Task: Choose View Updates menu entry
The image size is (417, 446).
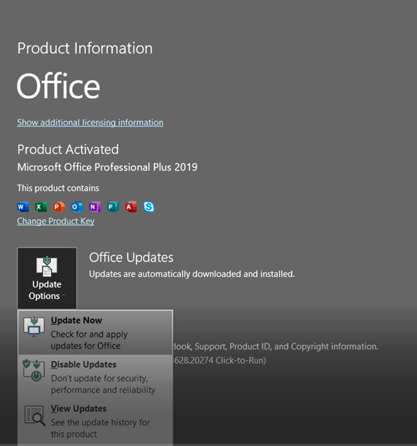Action: tap(95, 421)
